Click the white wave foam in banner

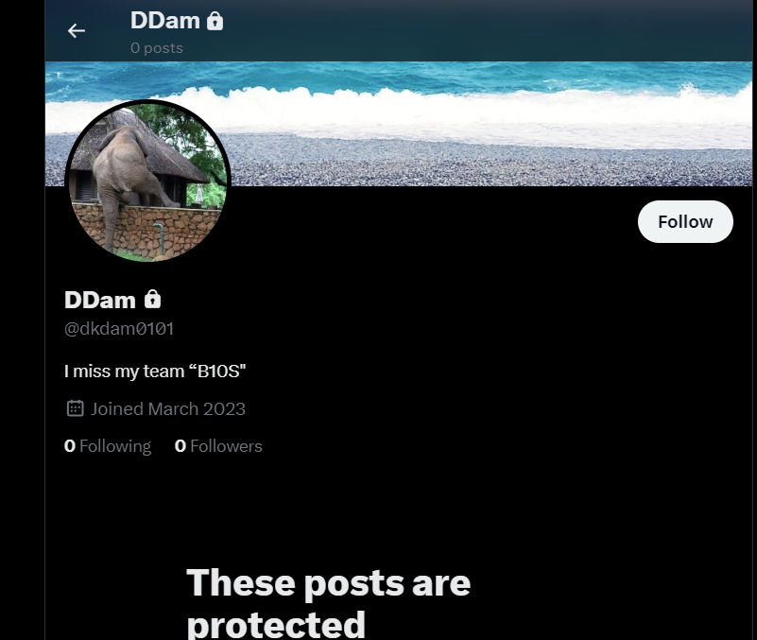(x=399, y=112)
